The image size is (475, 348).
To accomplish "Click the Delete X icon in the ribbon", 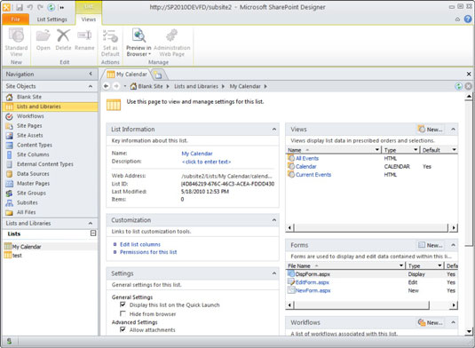I will (63, 36).
